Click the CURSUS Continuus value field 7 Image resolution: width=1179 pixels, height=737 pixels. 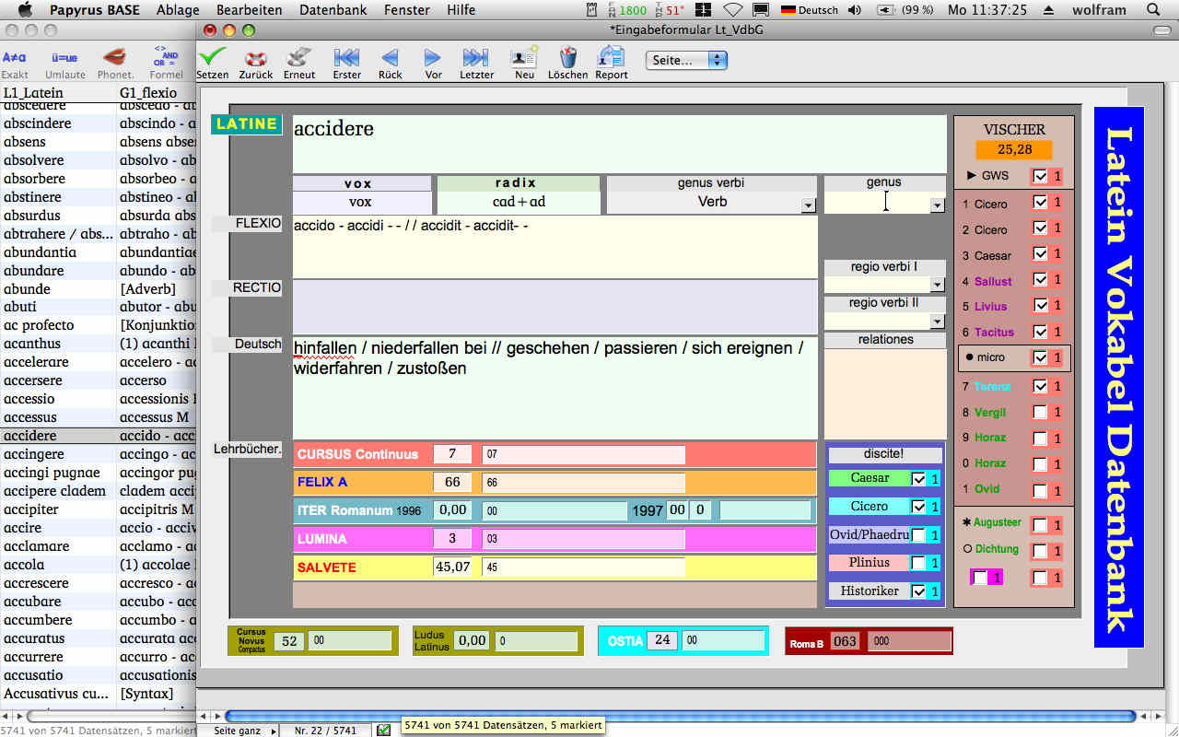click(452, 454)
